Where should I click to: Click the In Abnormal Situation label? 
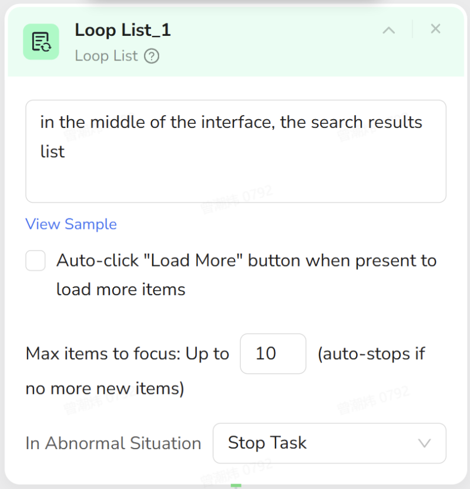click(113, 443)
